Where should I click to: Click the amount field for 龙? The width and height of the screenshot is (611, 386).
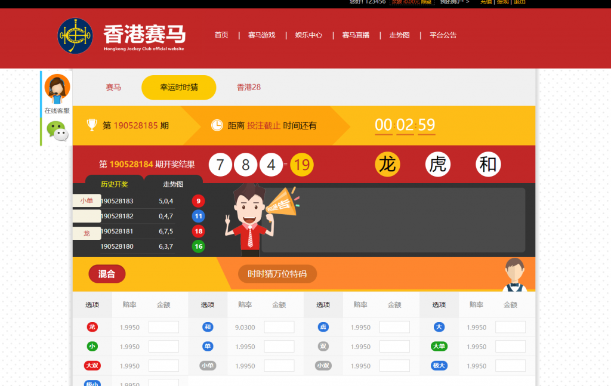point(163,327)
